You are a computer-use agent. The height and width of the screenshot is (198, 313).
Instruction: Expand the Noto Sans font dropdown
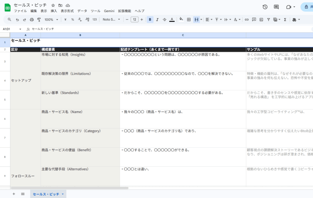[111, 20]
